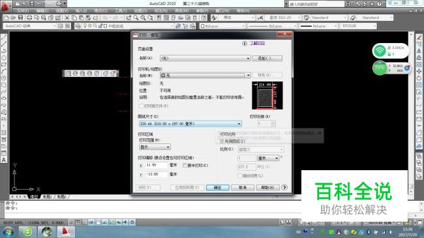
Task: Click the Save icon in standard toolbar
Action: 21,18
